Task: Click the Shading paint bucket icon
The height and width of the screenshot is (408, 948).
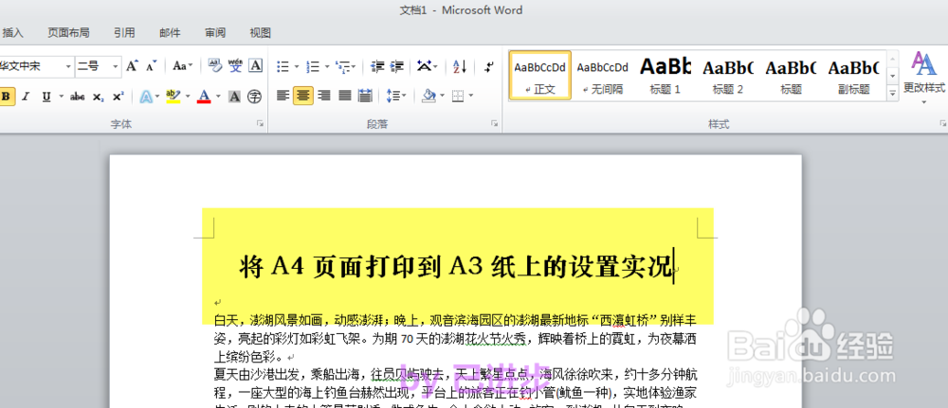Action: point(428,96)
